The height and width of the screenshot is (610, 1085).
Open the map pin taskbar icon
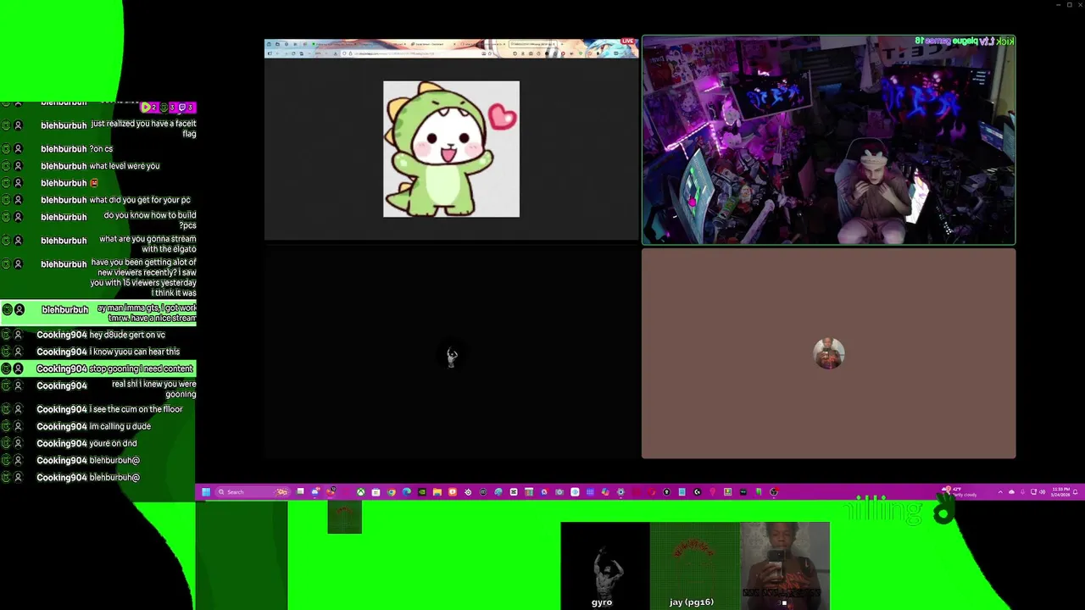pyautogui.click(x=712, y=491)
